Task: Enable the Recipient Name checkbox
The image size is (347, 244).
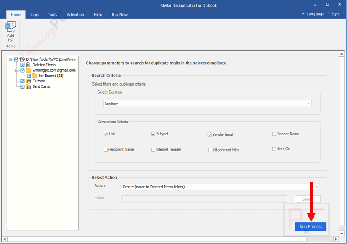Action: click(105, 150)
